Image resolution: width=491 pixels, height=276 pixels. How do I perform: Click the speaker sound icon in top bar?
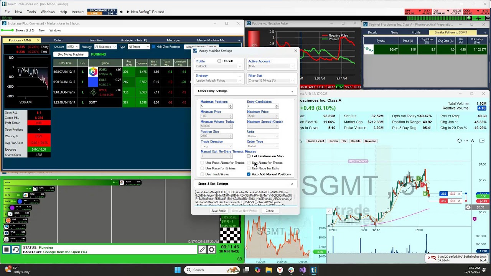click(x=121, y=12)
